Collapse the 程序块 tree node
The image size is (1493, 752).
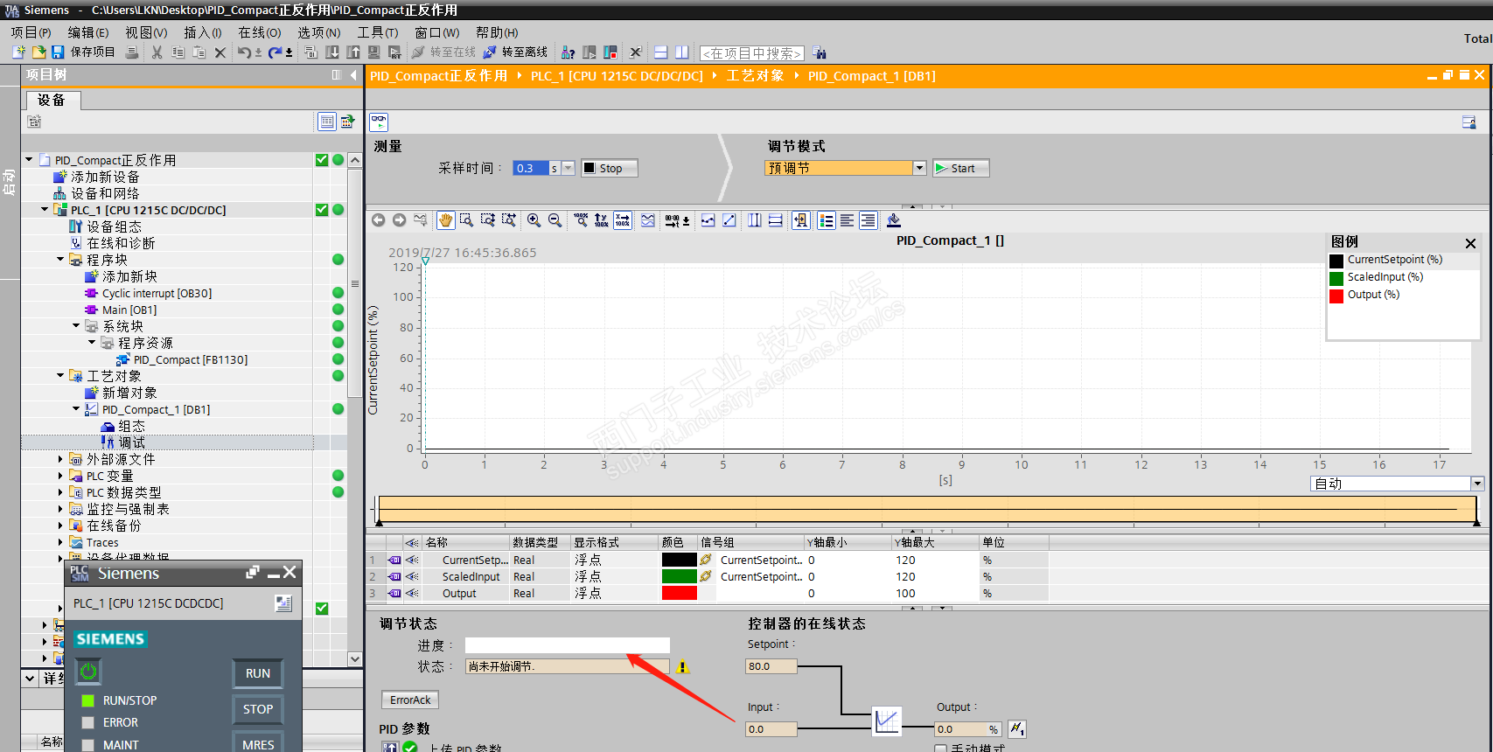tap(60, 260)
